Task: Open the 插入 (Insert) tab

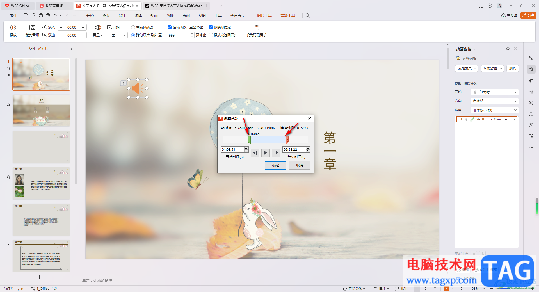Action: (106, 16)
